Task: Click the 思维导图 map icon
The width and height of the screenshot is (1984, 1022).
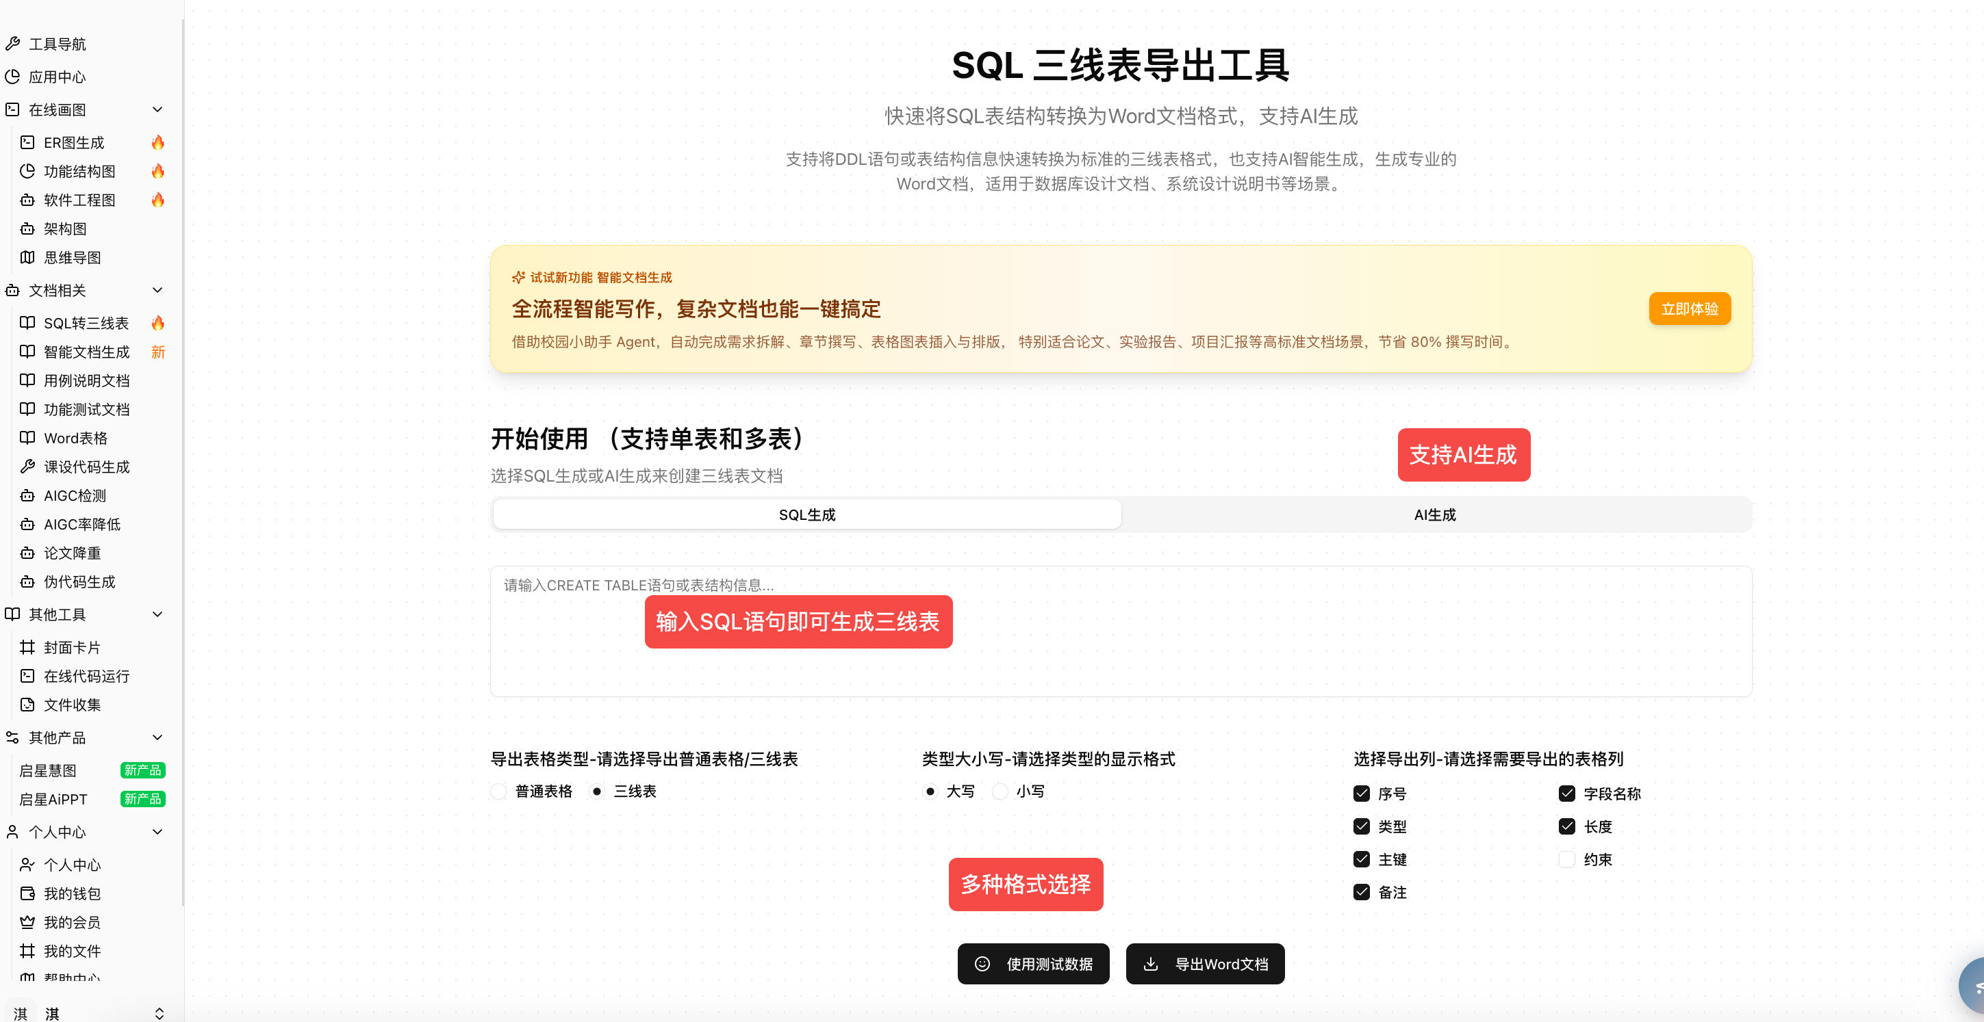Action: pyautogui.click(x=27, y=257)
